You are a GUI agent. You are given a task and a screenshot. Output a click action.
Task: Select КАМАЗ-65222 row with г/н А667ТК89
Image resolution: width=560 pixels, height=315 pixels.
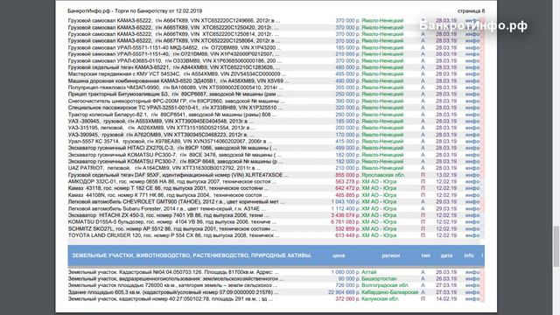174,41
